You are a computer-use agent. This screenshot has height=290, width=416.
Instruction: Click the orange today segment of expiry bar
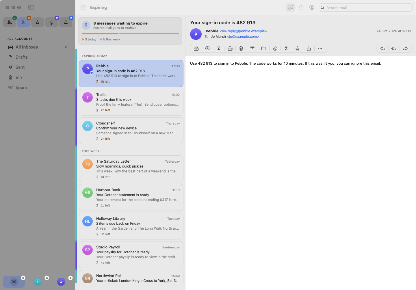pos(100,34)
